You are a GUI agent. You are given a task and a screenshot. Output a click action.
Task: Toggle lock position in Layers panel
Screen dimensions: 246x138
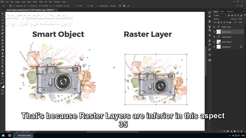point(224,22)
